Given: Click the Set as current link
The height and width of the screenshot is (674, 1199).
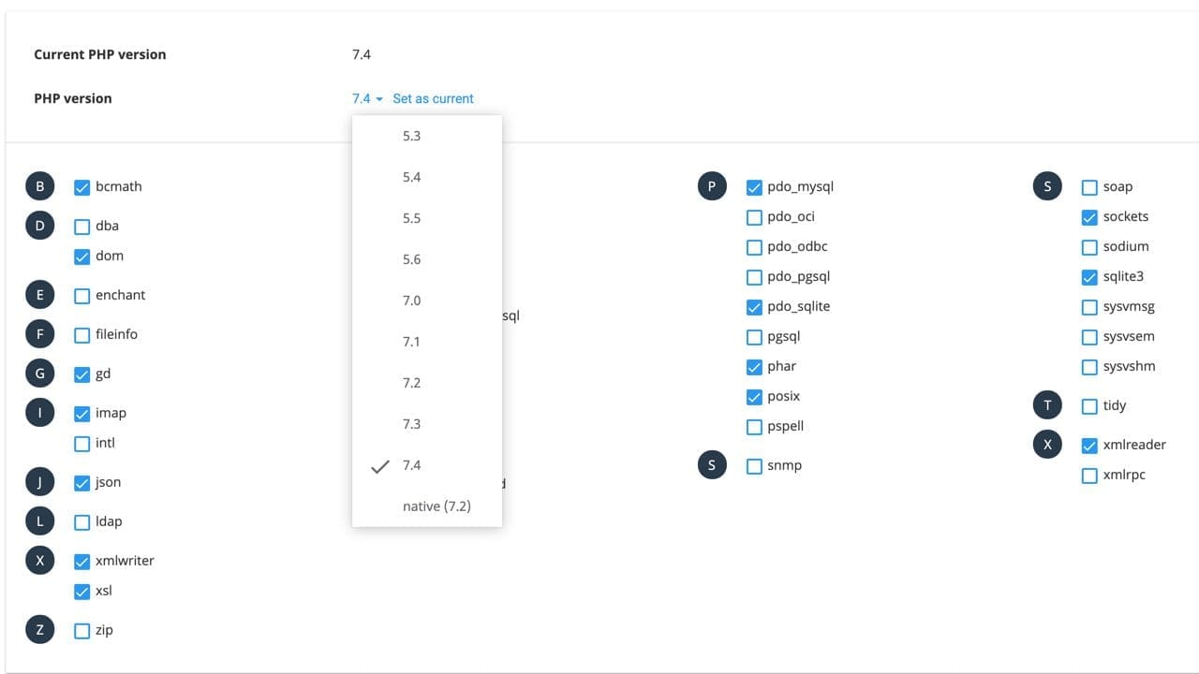Looking at the screenshot, I should coord(433,98).
